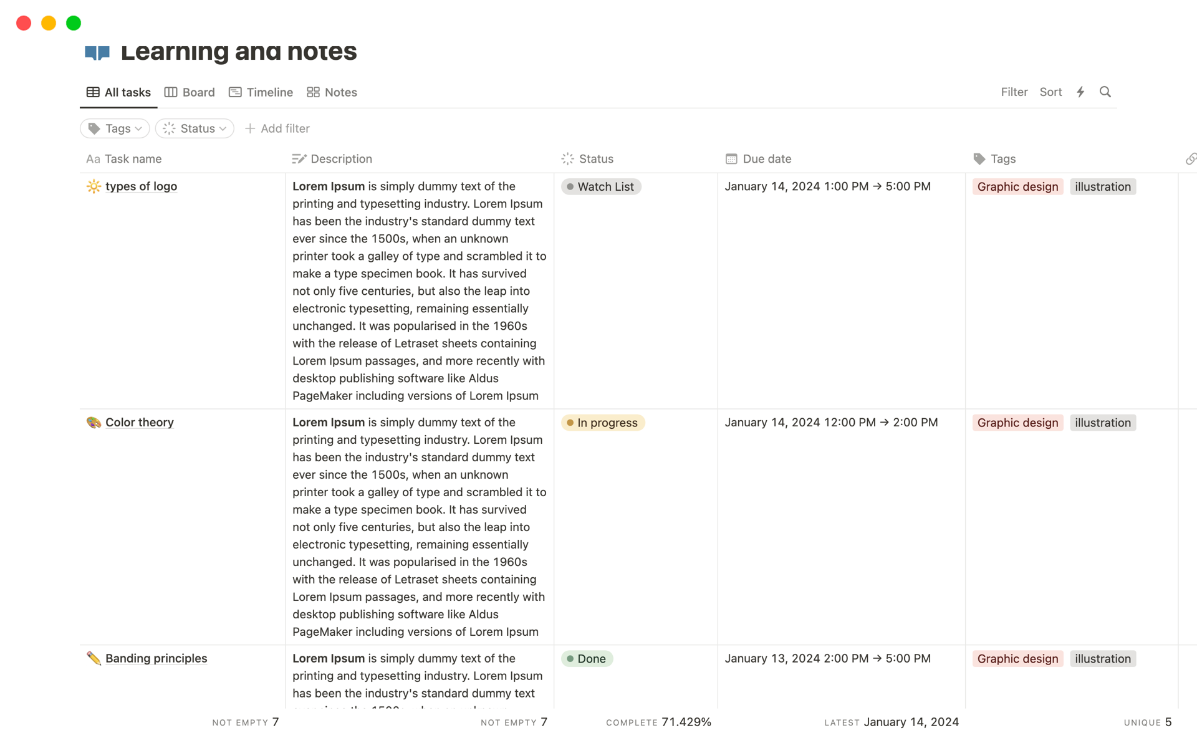Click the status icon in Status filter
The width and height of the screenshot is (1197, 748).
169,128
